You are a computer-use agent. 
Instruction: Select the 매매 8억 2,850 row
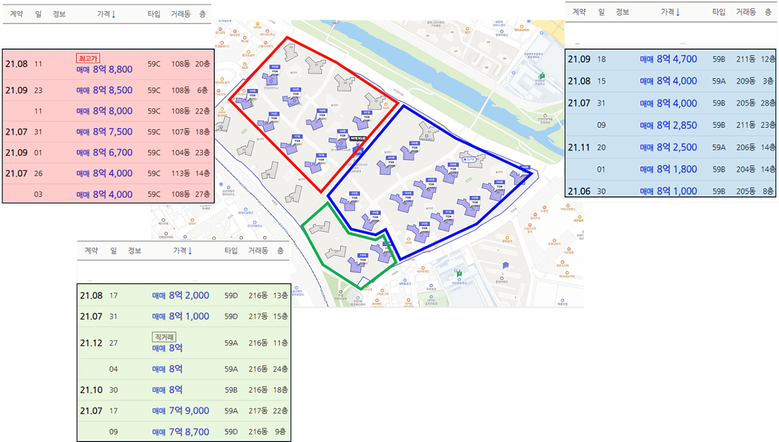point(671,125)
